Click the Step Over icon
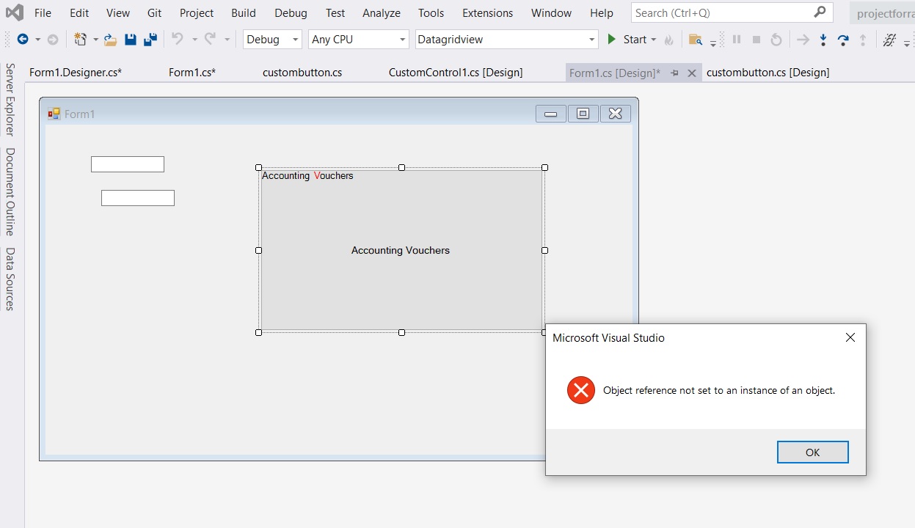The height and width of the screenshot is (528, 915). tap(843, 40)
